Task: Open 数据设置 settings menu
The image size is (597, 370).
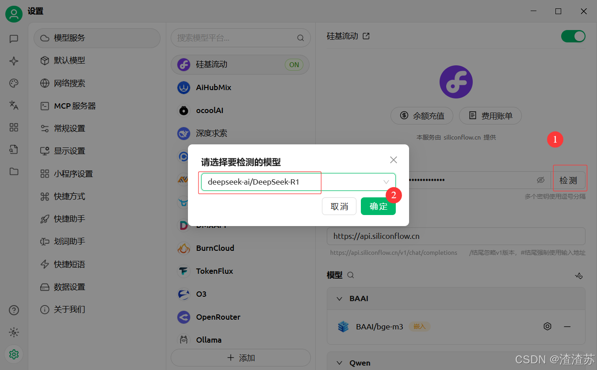Action: [x=97, y=287]
